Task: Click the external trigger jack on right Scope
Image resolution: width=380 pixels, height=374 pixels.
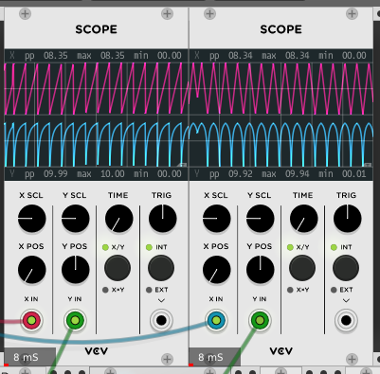Action: tap(346, 321)
